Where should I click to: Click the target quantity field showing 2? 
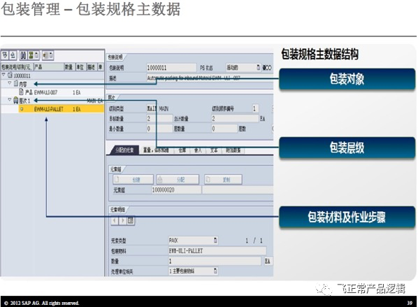(x=159, y=118)
